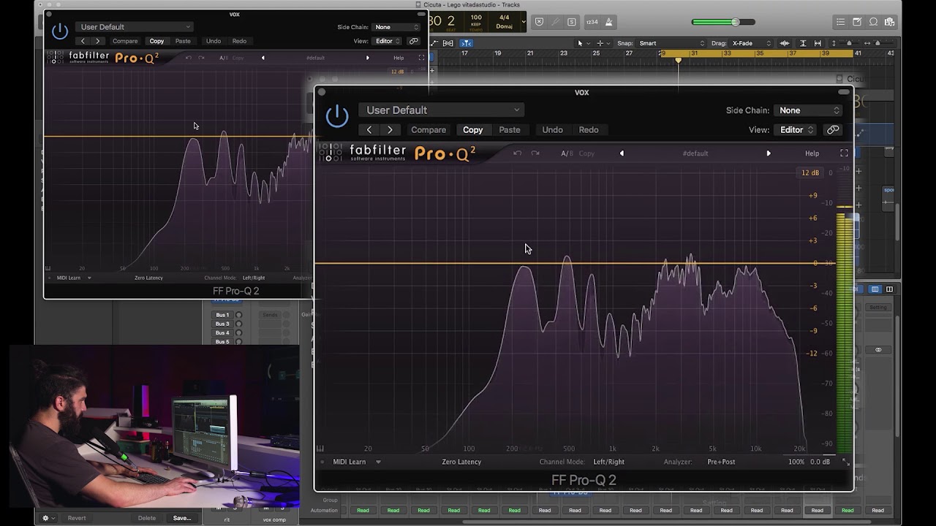Toggle Replace mode in Logic's control bar
This screenshot has width=936, height=526.
(x=540, y=22)
